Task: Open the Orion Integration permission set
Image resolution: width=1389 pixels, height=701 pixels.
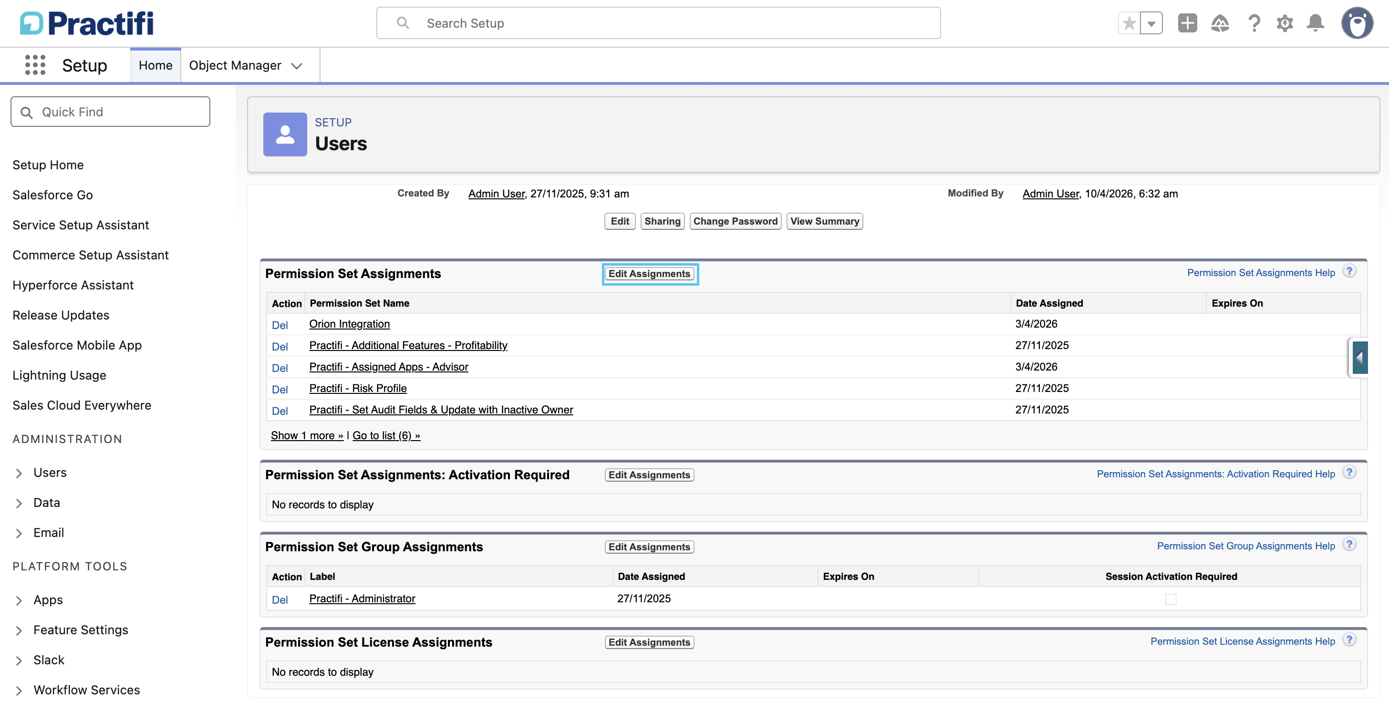Action: click(350, 323)
